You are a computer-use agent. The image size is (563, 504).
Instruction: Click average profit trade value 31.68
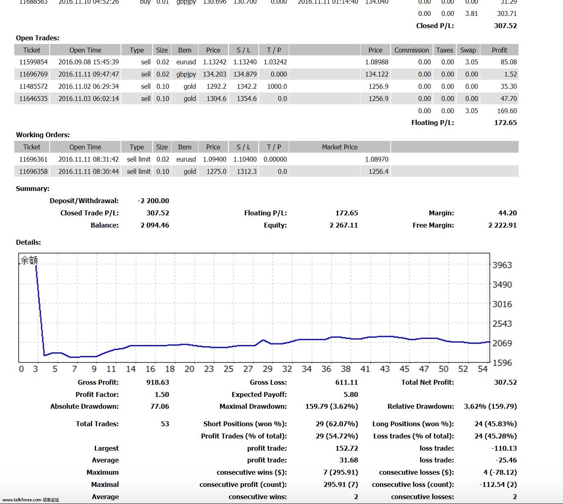(x=349, y=460)
